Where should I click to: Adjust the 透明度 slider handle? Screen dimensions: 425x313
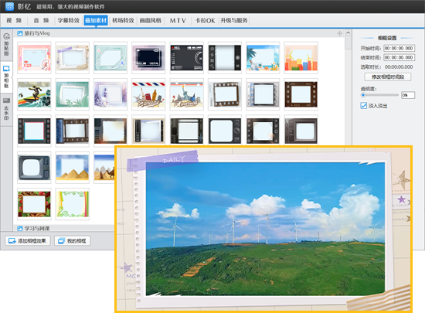[363, 95]
